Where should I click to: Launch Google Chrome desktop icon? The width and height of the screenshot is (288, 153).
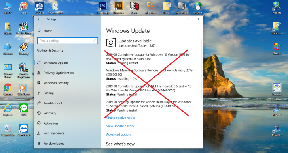pos(8,90)
